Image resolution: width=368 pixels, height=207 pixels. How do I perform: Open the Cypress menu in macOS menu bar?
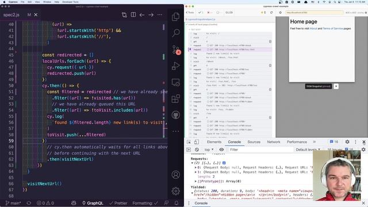13,2
